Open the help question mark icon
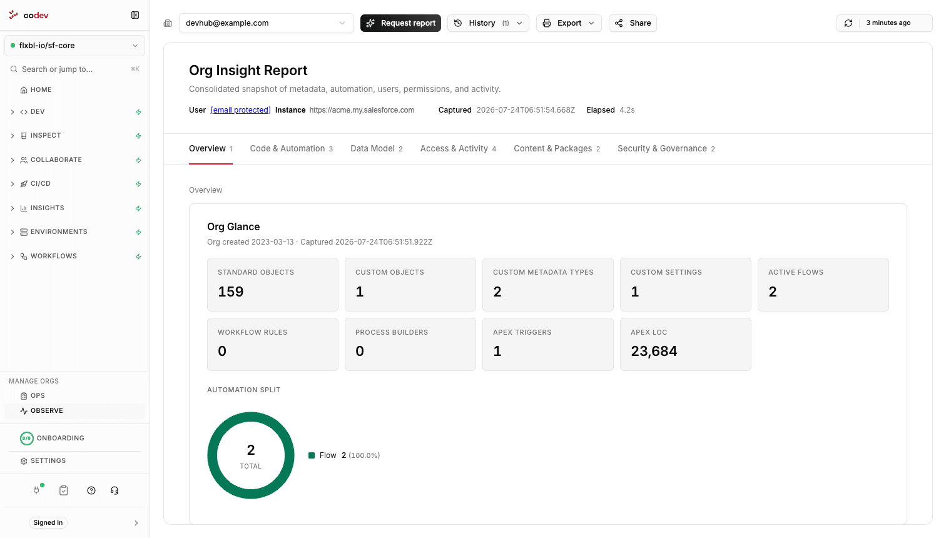This screenshot has width=946, height=538. (91, 490)
